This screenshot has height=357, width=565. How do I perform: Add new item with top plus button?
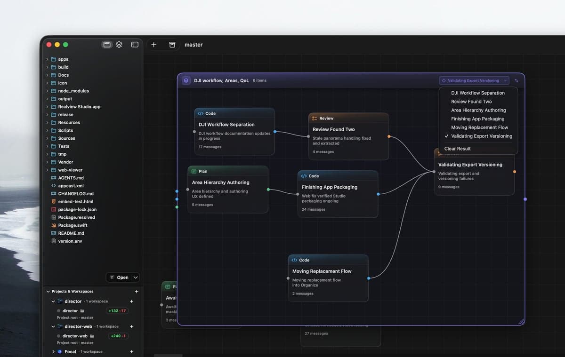pos(153,45)
